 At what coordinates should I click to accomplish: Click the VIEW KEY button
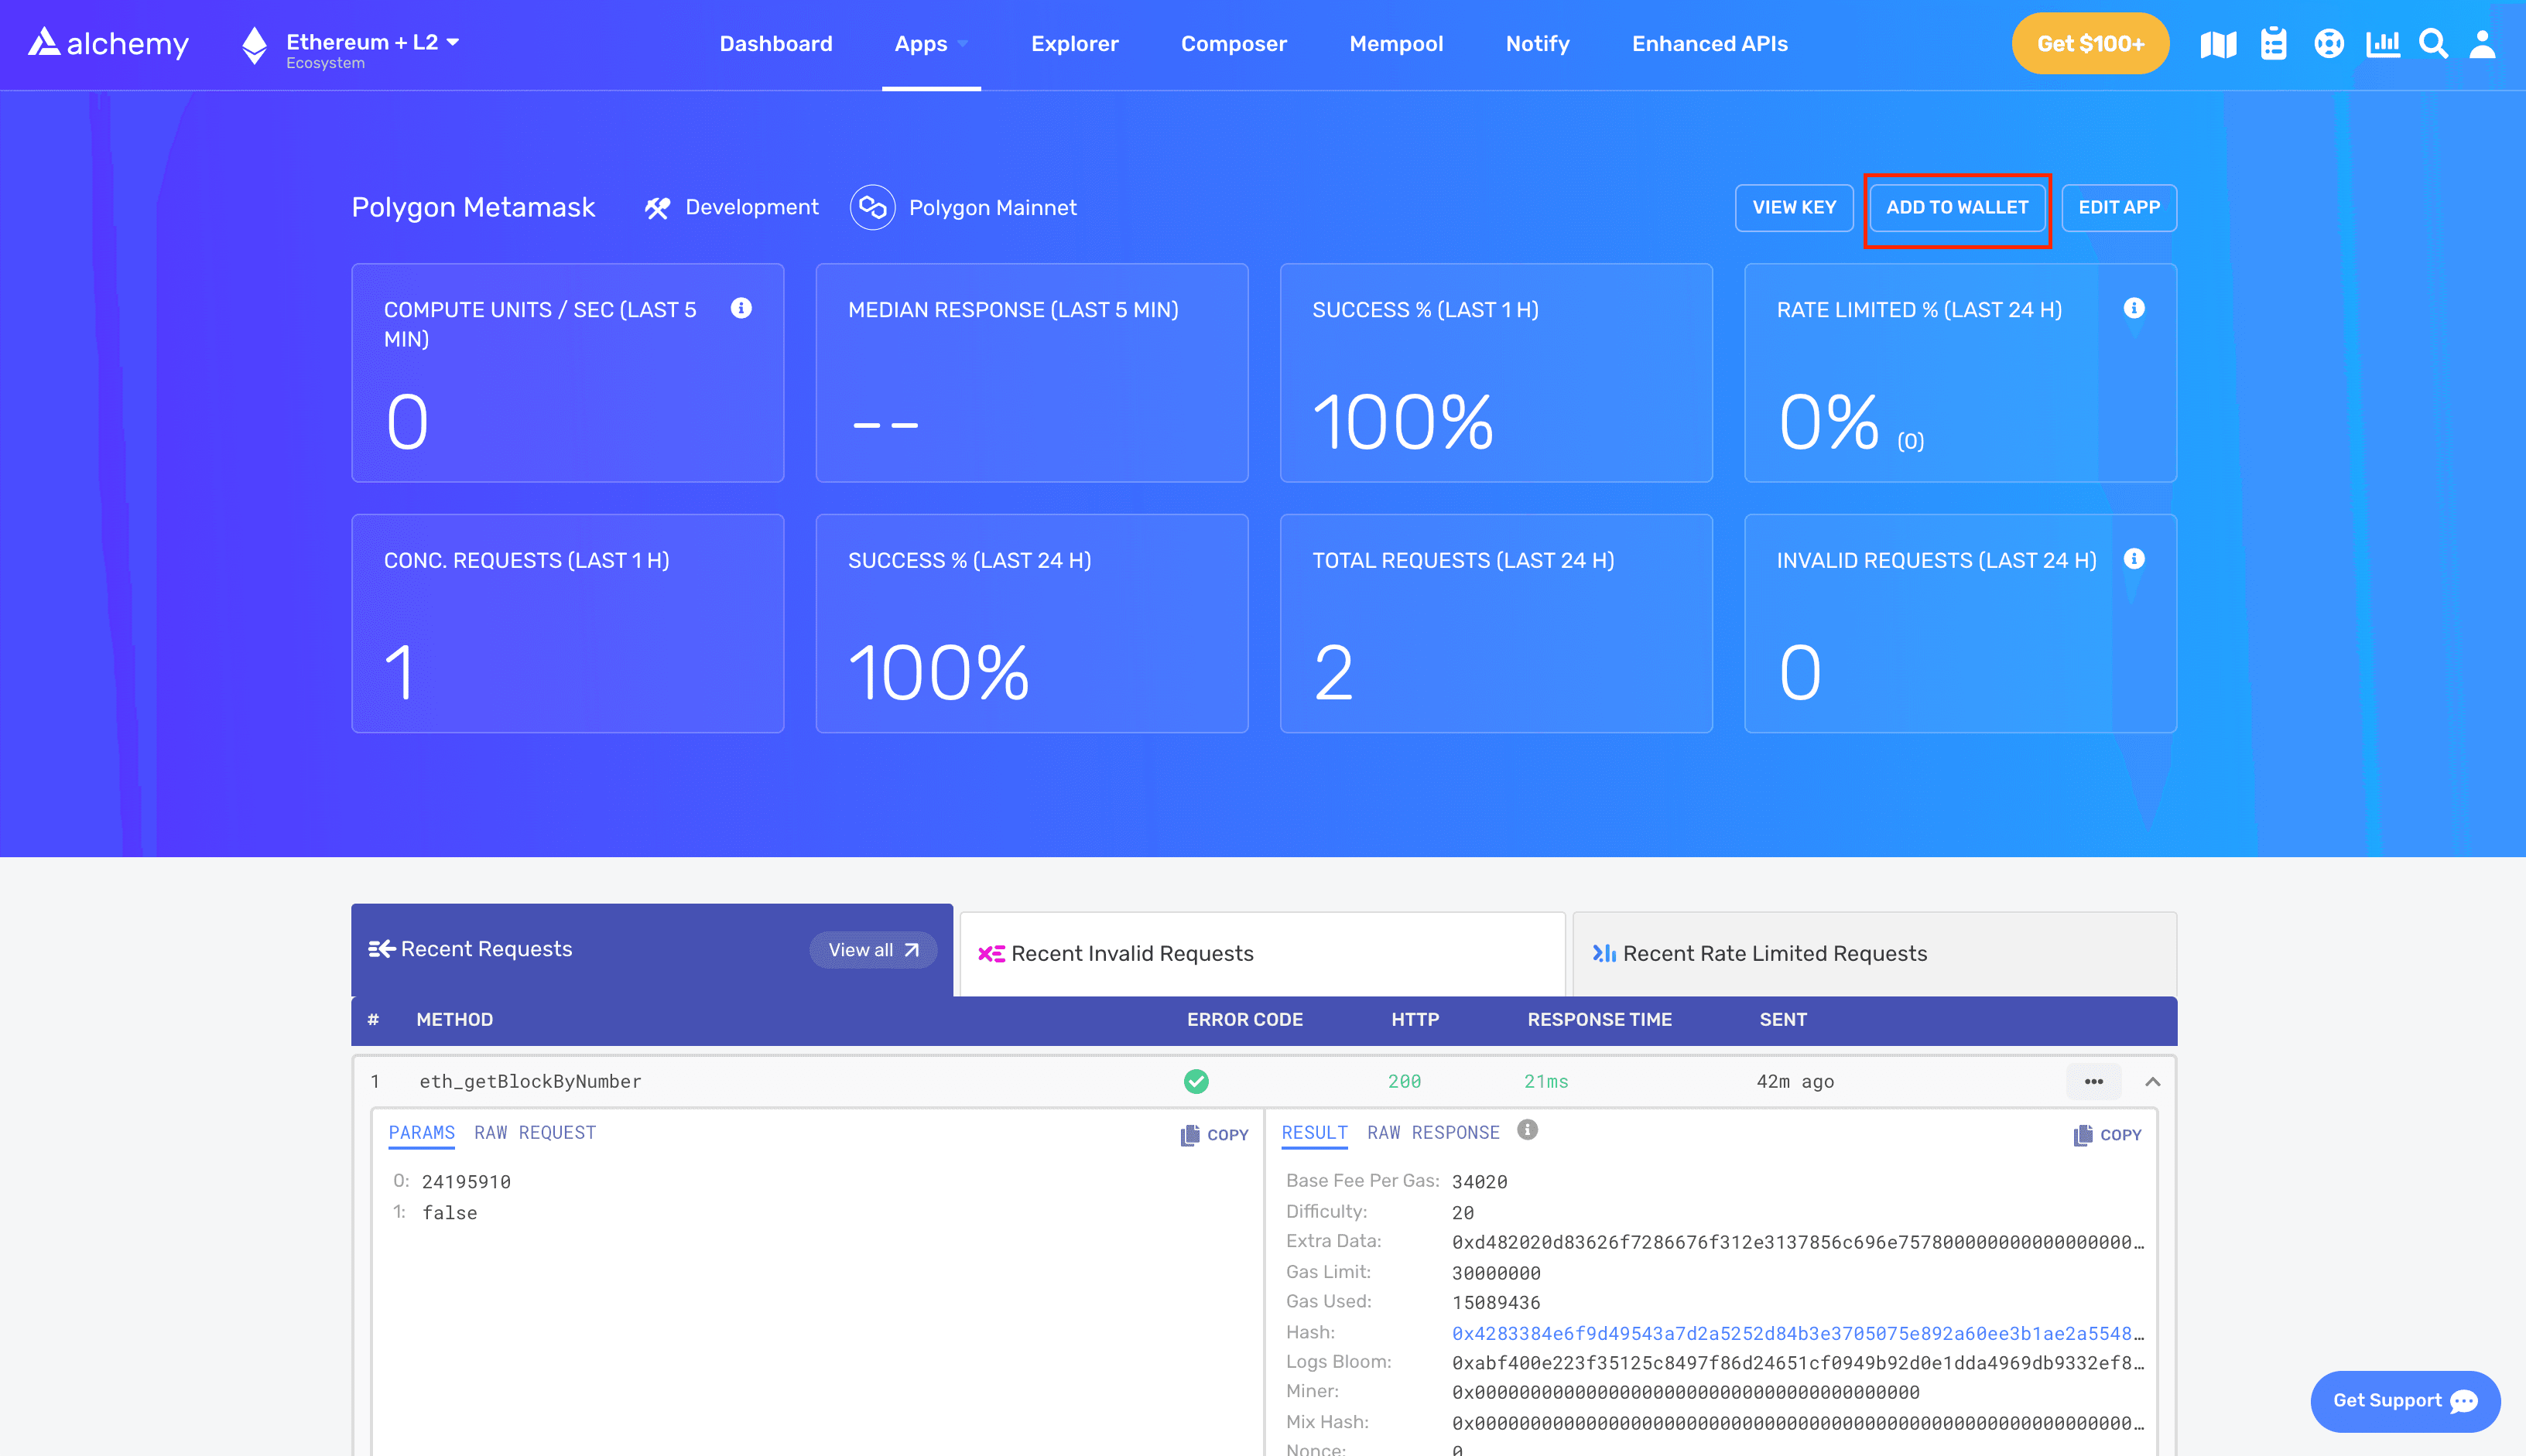click(1794, 208)
